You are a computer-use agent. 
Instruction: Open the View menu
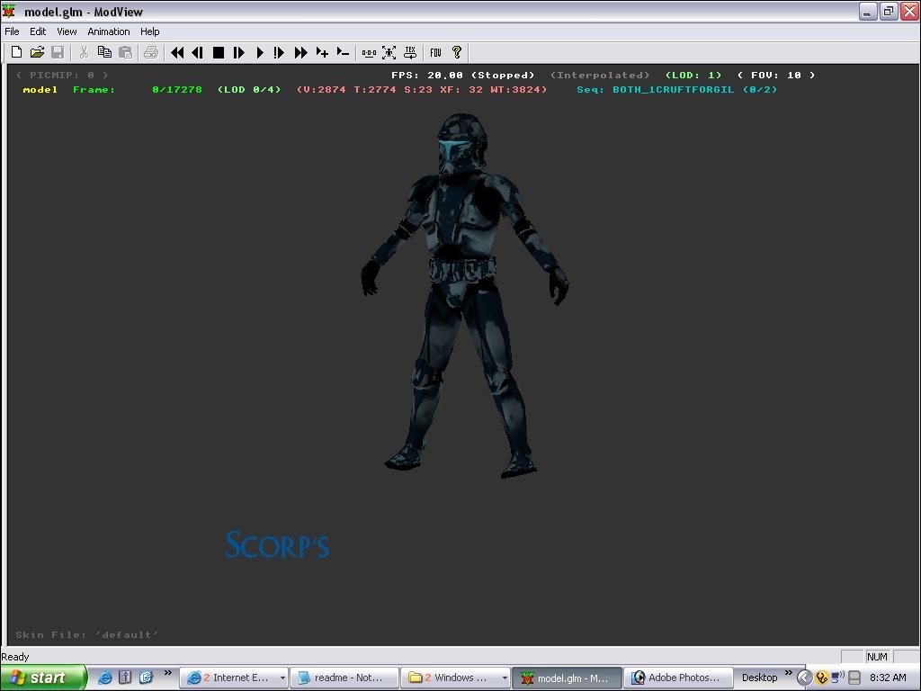(67, 31)
